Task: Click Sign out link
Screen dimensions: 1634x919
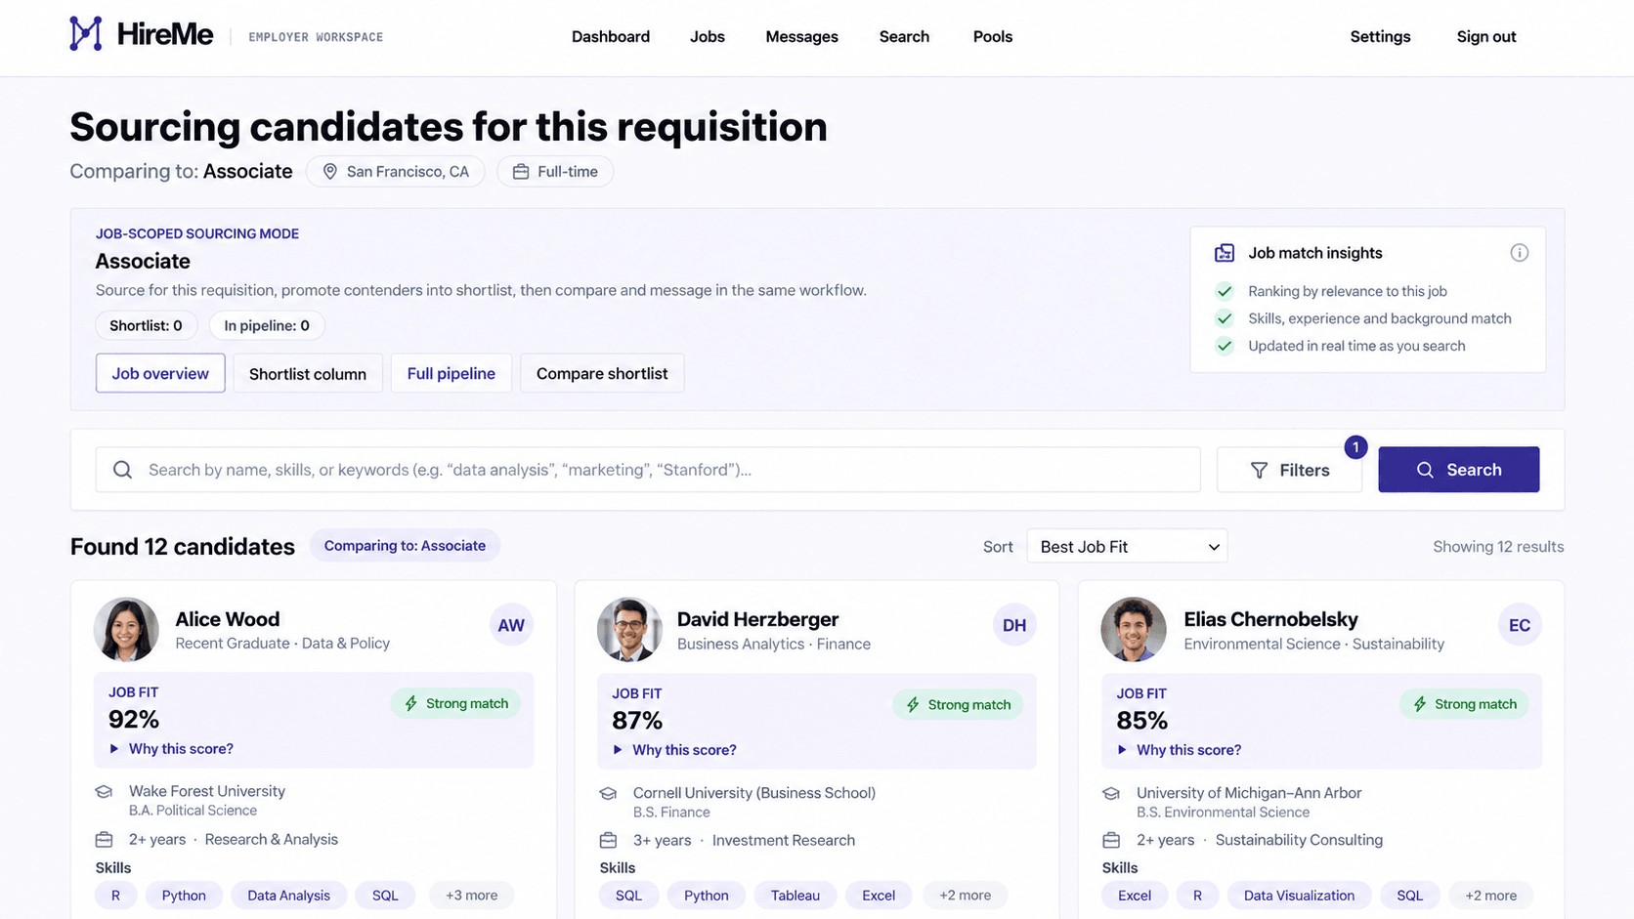Action: pyautogui.click(x=1486, y=37)
